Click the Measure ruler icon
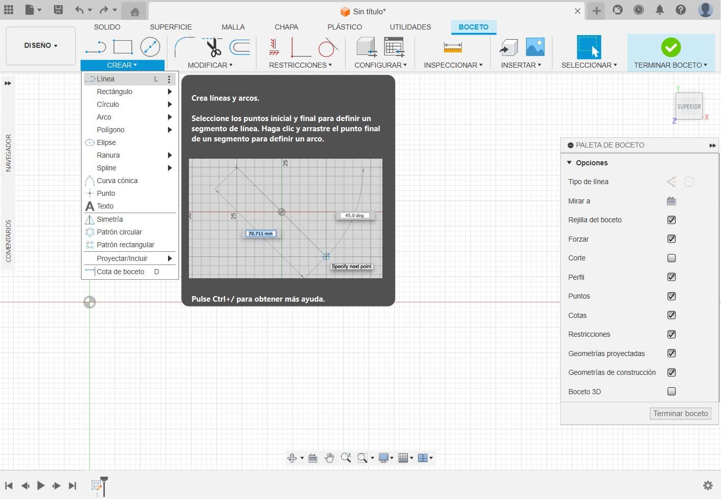This screenshot has height=499, width=721. [452, 47]
